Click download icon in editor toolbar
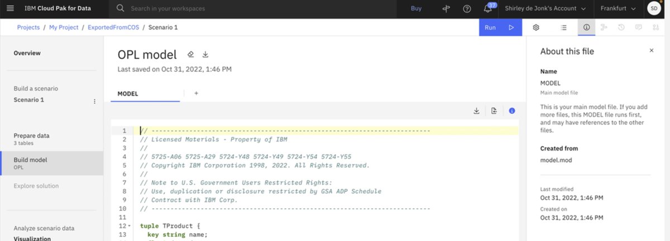The image size is (670, 241). click(477, 111)
